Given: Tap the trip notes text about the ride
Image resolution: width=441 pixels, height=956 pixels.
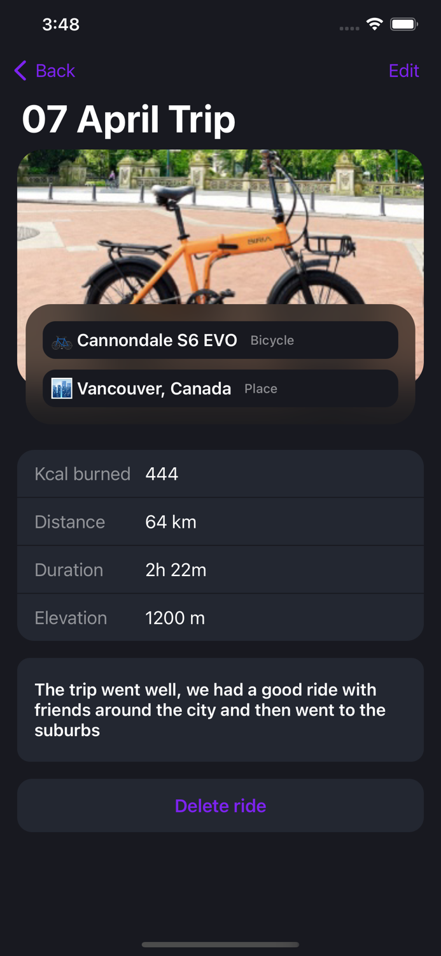Looking at the screenshot, I should pyautogui.click(x=220, y=709).
